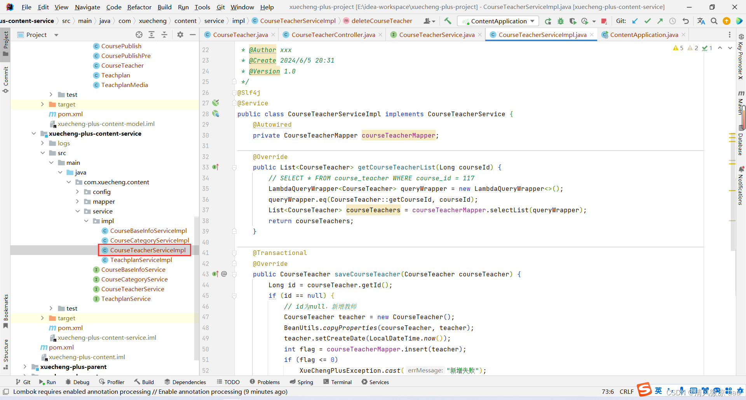746x400 pixels.
Task: Open Search Everywhere magnifier icon
Action: pos(714,21)
